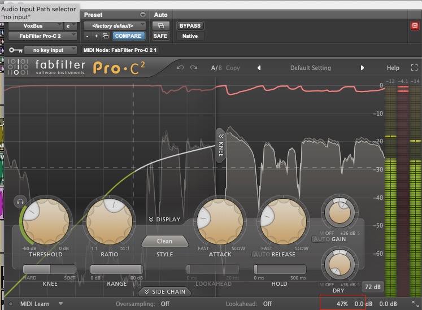Click the MIDI Node FabFilter Pro-C 2 1 label

[120, 50]
